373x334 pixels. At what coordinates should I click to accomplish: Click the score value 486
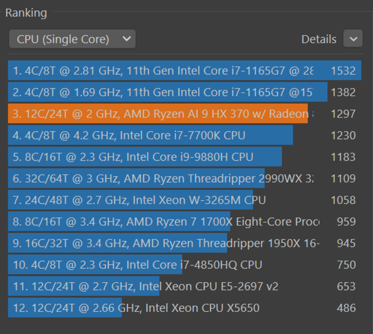point(346,308)
